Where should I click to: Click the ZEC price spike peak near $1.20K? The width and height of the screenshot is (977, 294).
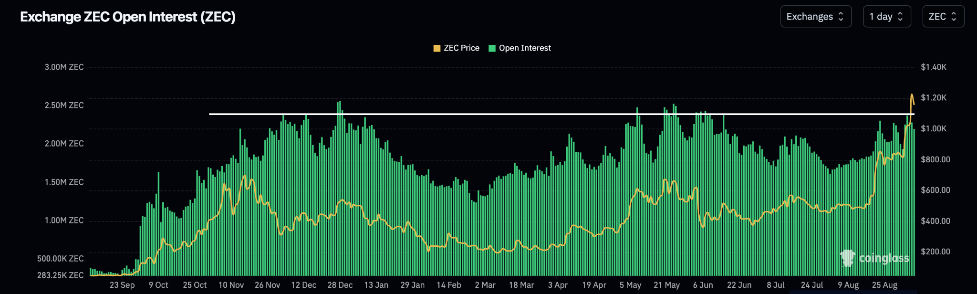(912, 95)
